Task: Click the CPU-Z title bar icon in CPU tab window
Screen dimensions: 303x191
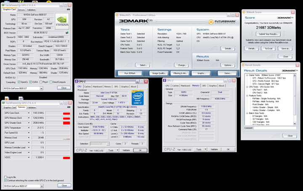Action: coord(77,81)
